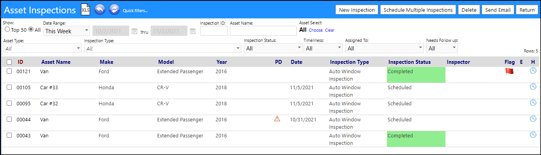Open the start date calendar picker
This screenshot has height=155, width=541.
134,31
